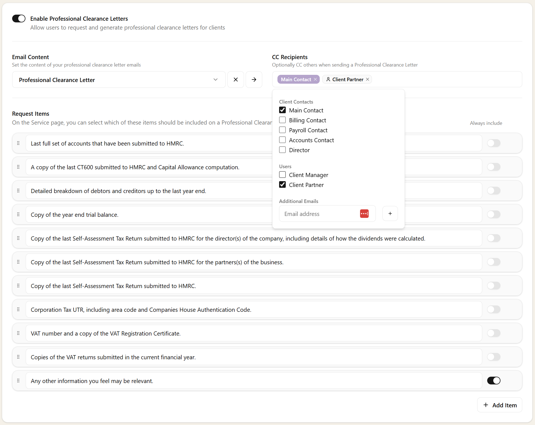The image size is (535, 425).
Task: Click the Add Item button
Action: click(499, 405)
